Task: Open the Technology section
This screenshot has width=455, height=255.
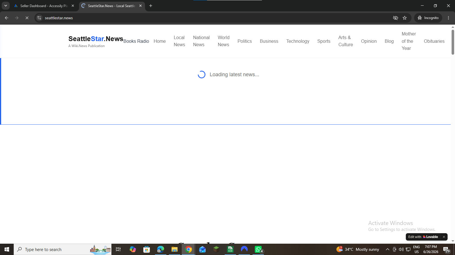Action: pyautogui.click(x=298, y=41)
